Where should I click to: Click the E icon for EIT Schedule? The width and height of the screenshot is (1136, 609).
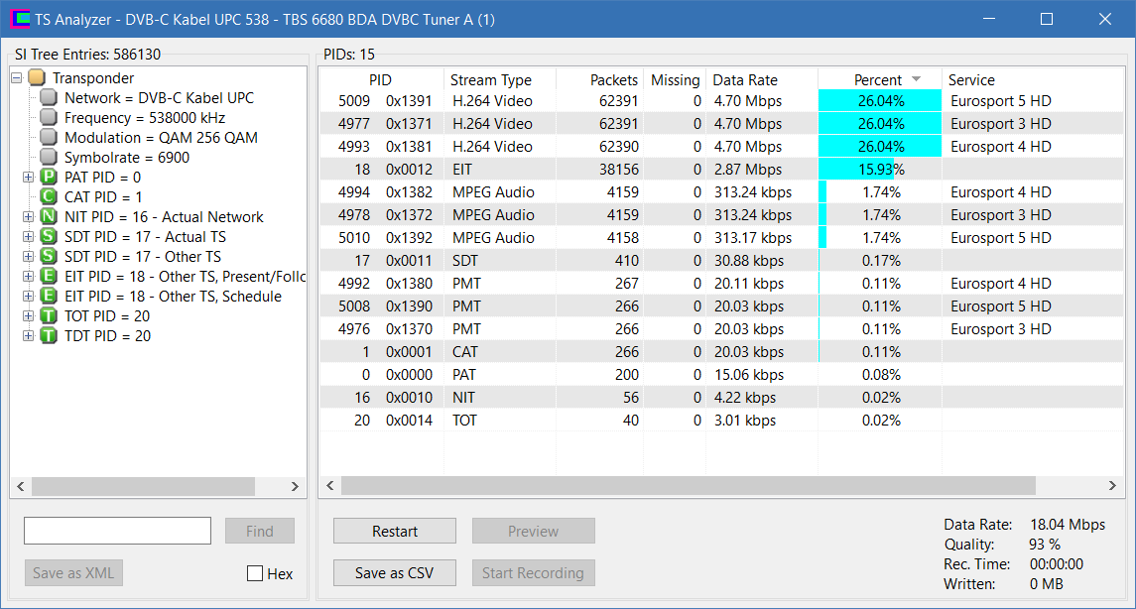click(x=49, y=296)
